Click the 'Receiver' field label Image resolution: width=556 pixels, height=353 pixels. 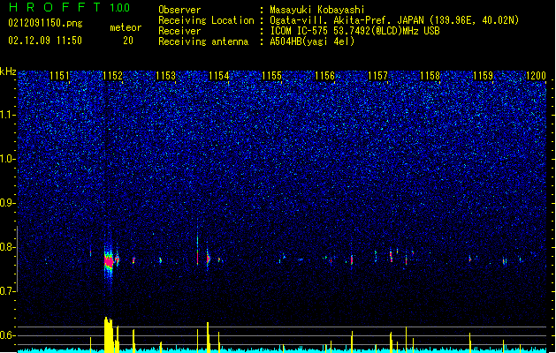[179, 31]
